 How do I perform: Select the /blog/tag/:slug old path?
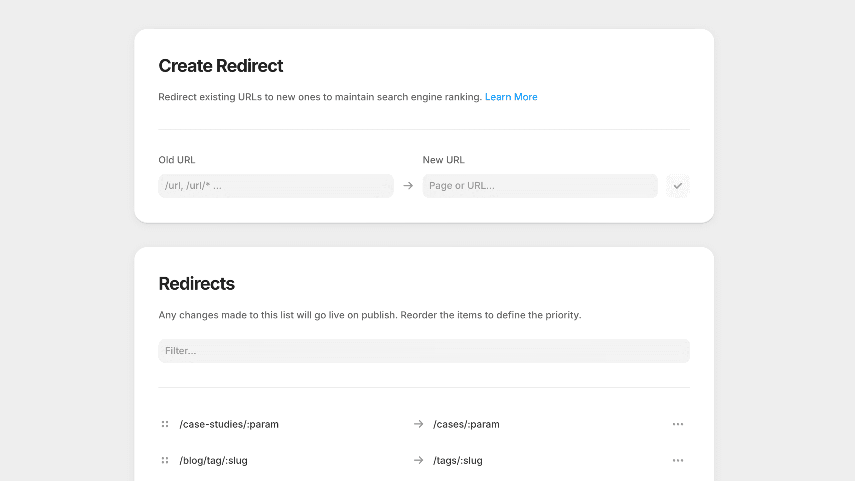(213, 460)
